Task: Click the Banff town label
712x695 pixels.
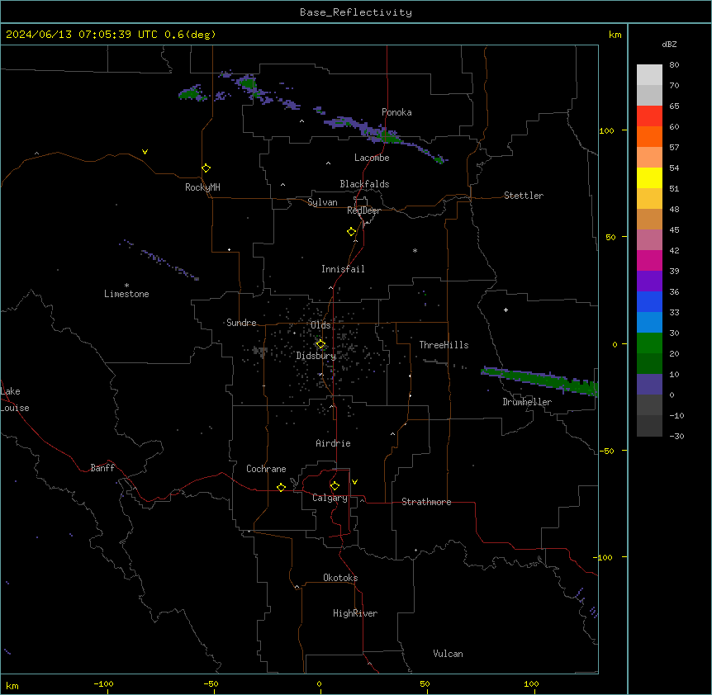Action: click(102, 468)
